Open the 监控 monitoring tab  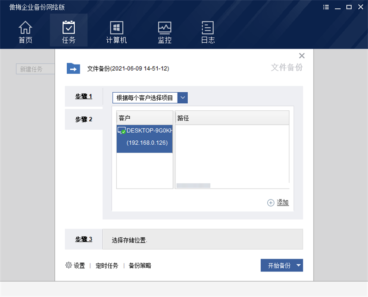[x=164, y=32]
